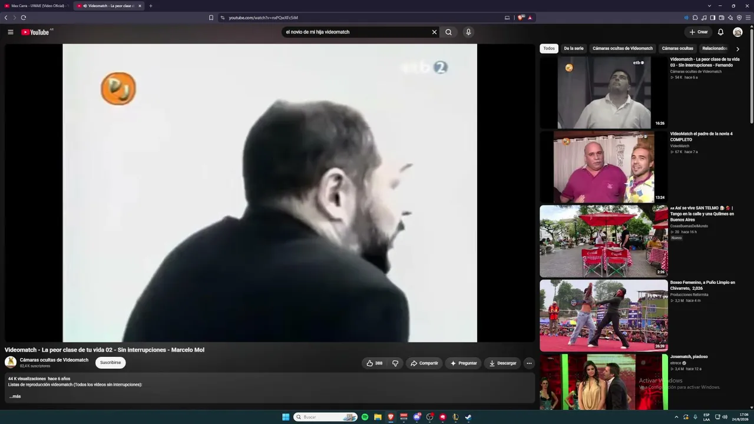Screen dimensions: 754x424
Task: Open browser extensions puzzle icon
Action: 695,18
